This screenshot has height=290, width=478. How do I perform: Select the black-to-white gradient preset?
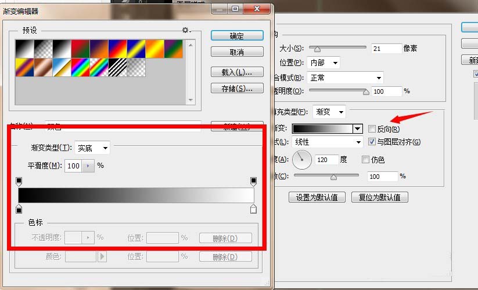click(x=62, y=49)
